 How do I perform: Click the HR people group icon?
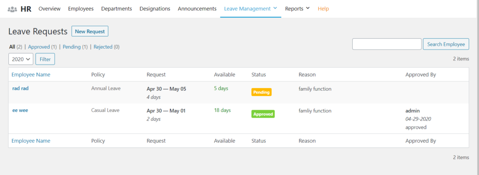tap(12, 9)
